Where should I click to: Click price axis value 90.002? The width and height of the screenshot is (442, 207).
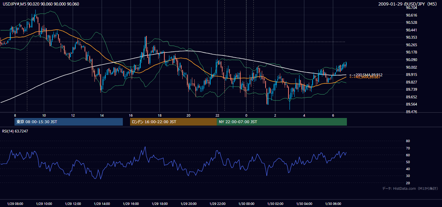point(412,67)
